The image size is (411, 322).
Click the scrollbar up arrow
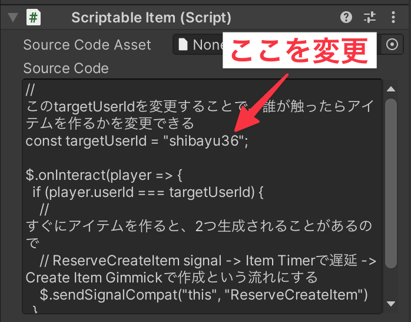pos(391,89)
